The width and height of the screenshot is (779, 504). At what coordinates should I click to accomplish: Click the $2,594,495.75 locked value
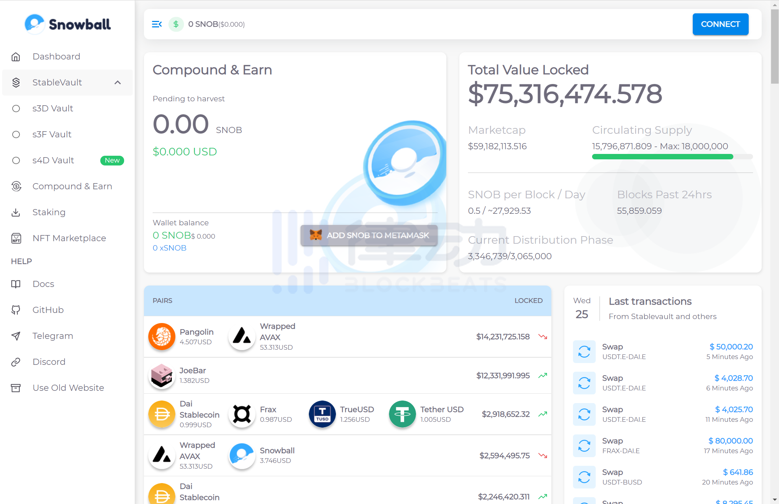pos(504,456)
